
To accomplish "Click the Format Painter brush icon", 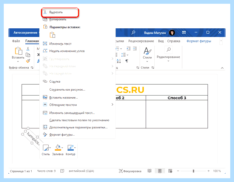I will tap(28, 61).
